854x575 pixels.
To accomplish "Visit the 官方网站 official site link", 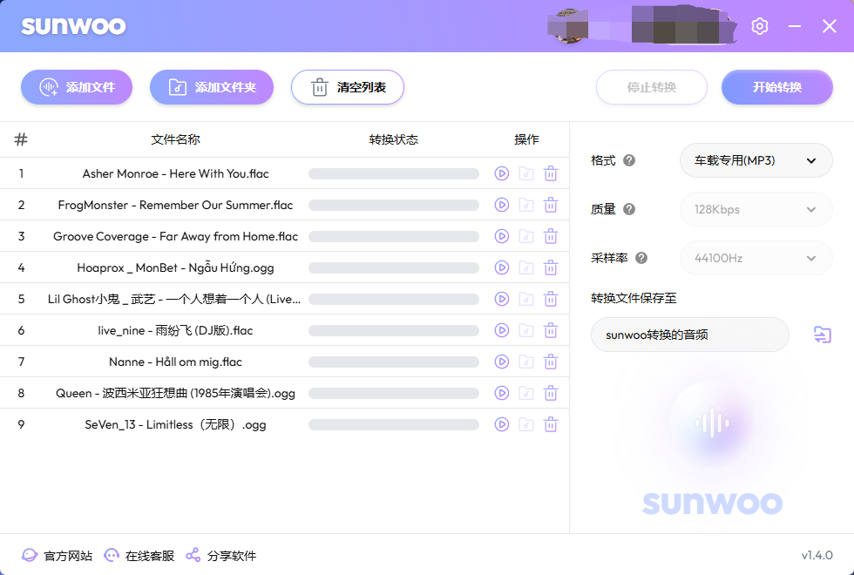I will pyautogui.click(x=52, y=555).
